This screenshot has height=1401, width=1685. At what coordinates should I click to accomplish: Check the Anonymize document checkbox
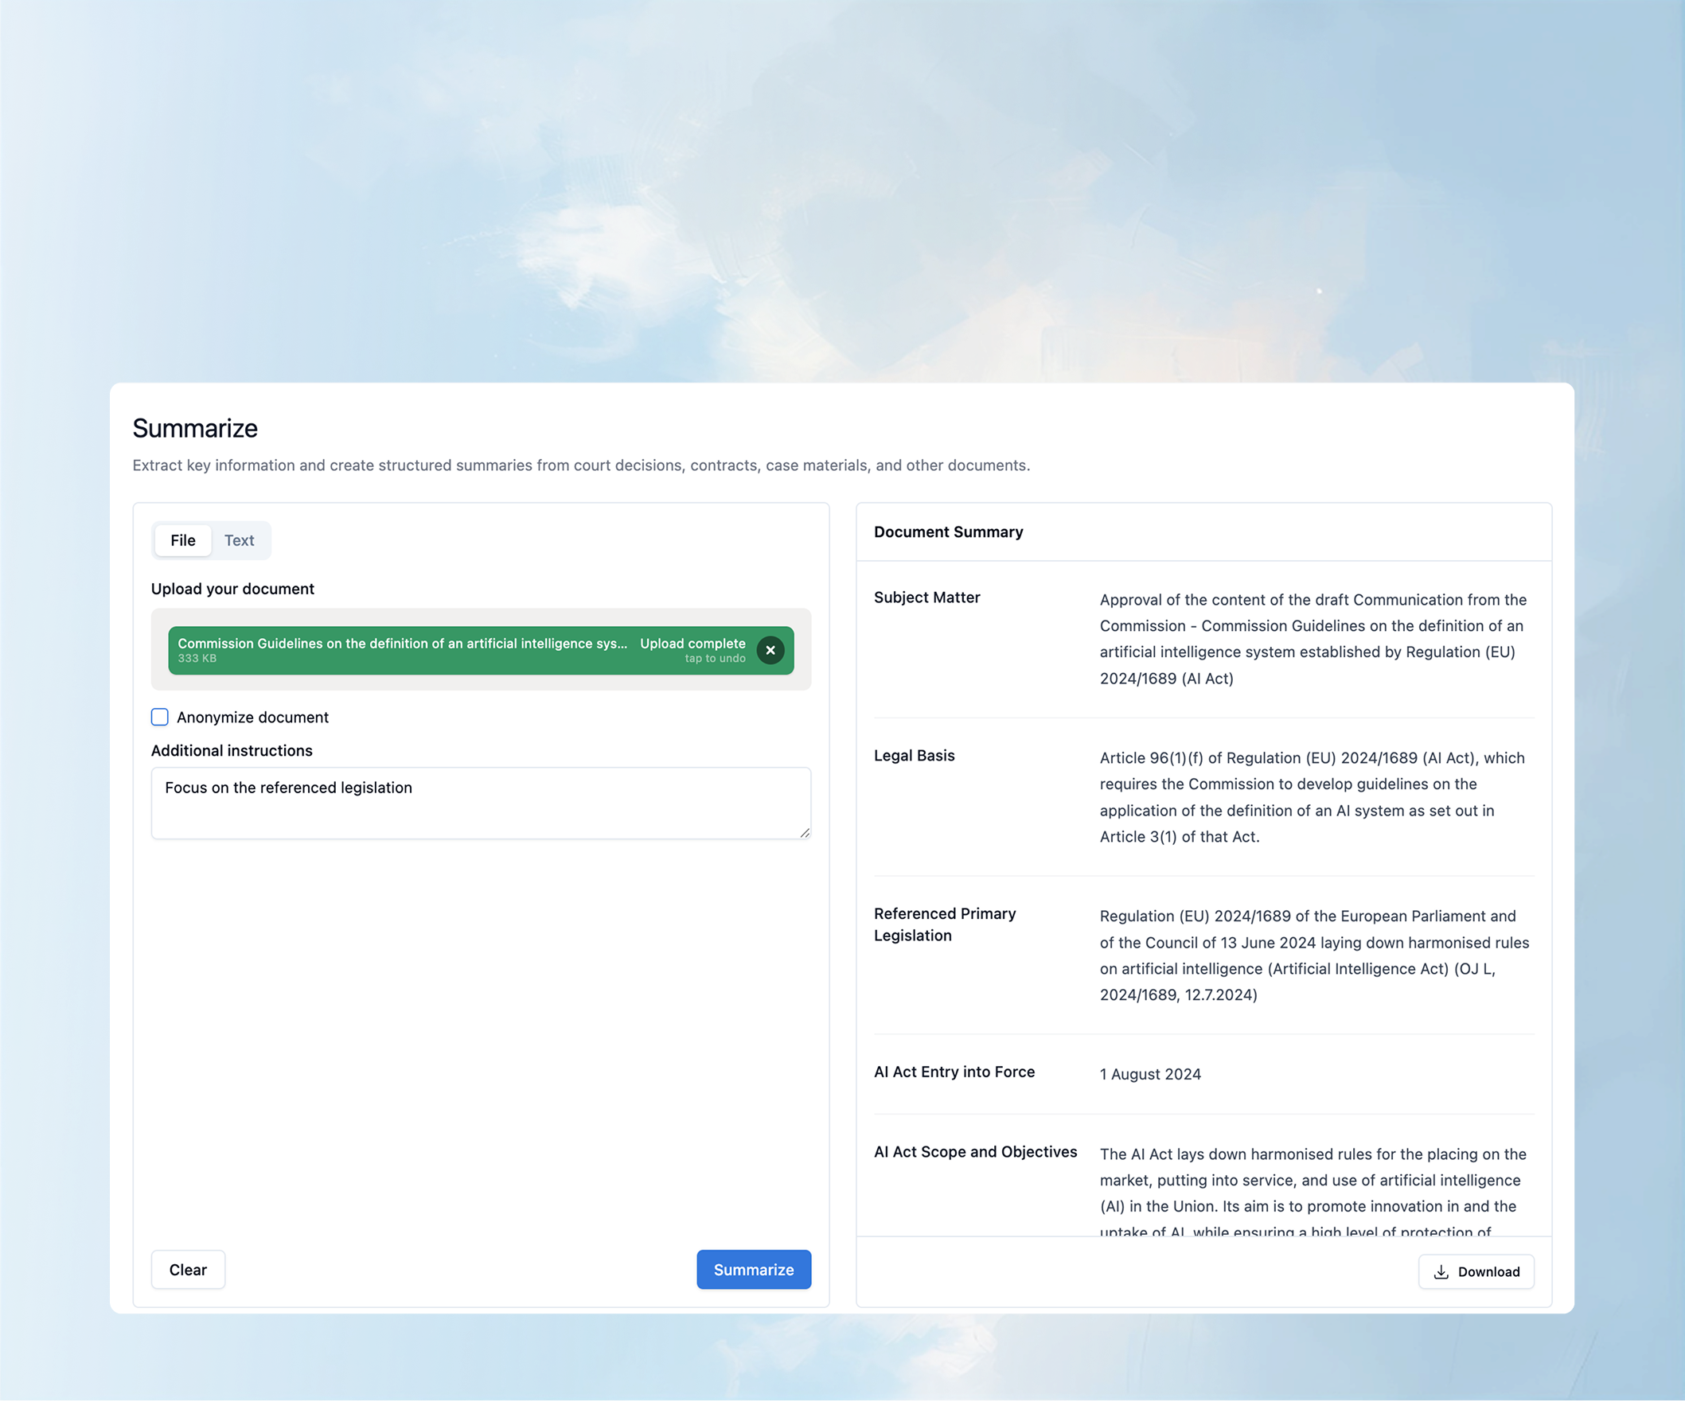[x=160, y=717]
